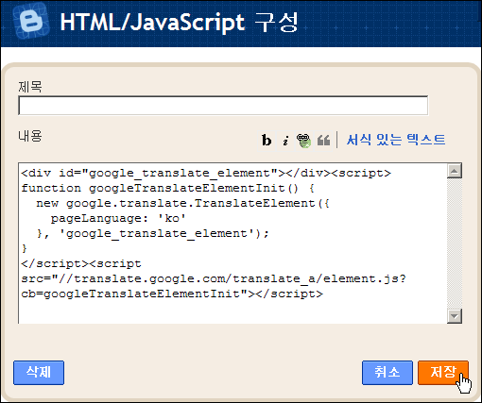Screen dimensions: 482x403
Task: Switch to 서식 있는 텍스트 rich text mode
Action: (x=396, y=140)
